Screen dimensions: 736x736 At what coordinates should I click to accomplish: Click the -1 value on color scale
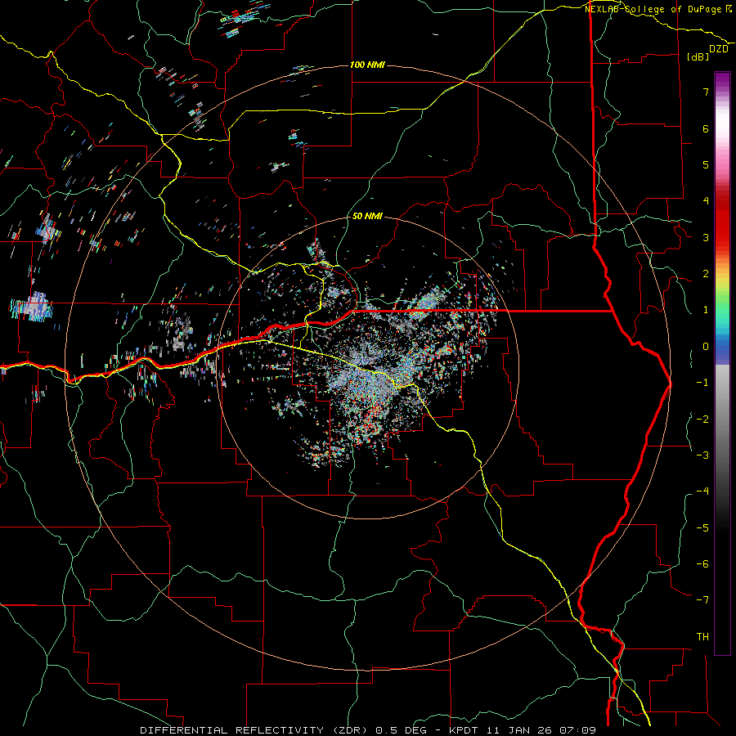pos(702,383)
